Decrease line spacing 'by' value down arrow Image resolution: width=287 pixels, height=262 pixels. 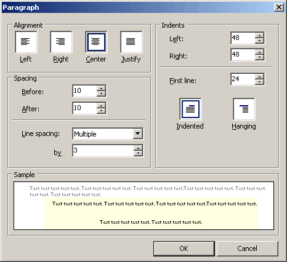click(x=138, y=153)
